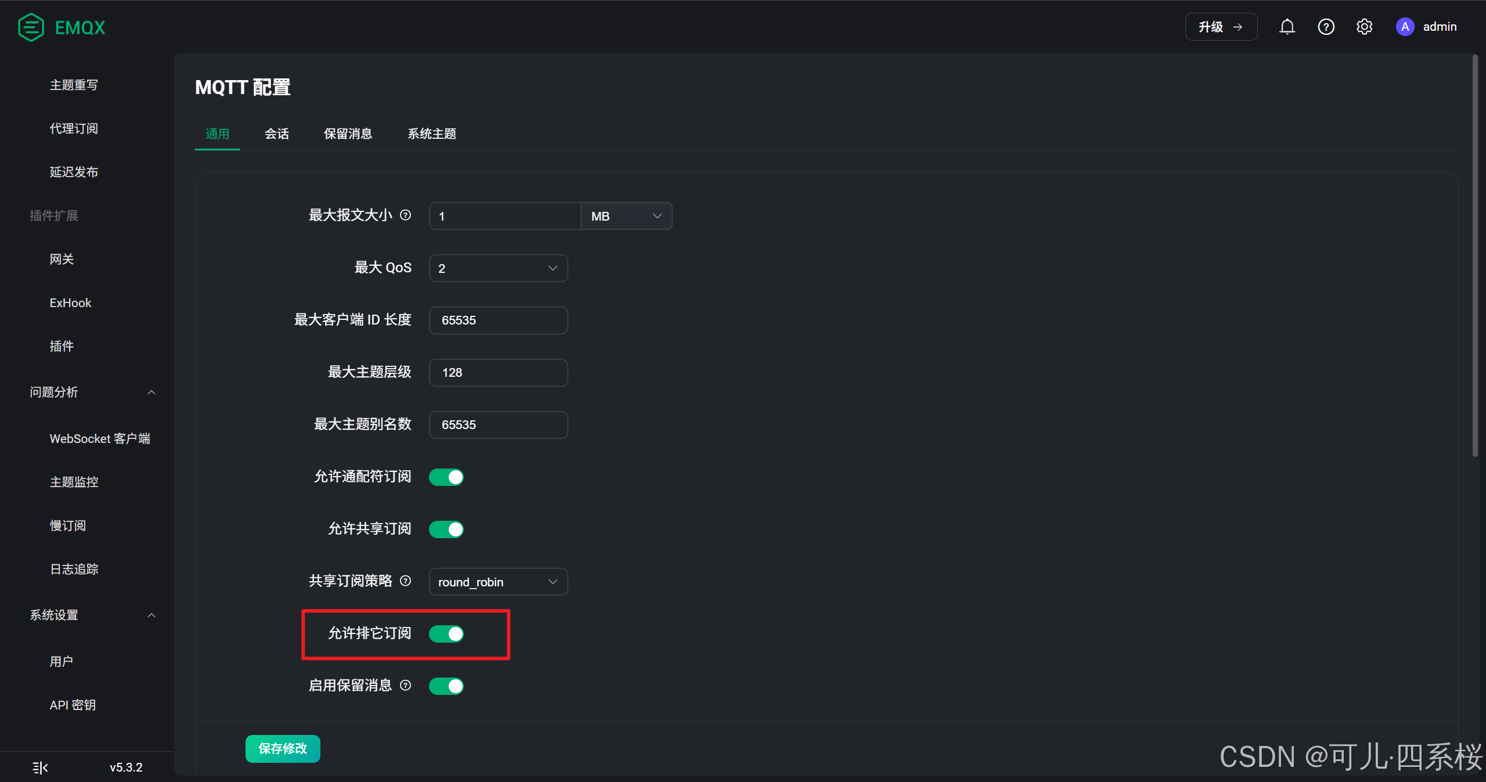Open the round_robin strategy dropdown
Viewport: 1486px width, 782px height.
[x=498, y=582]
